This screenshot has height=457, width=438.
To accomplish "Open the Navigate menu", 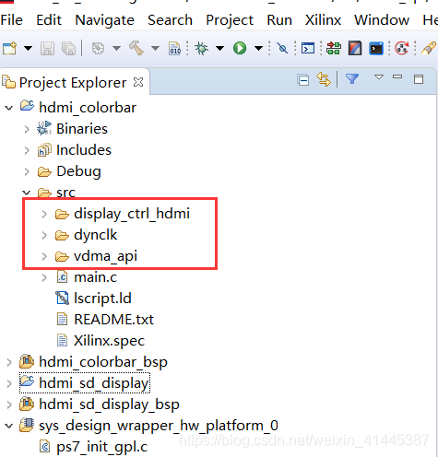I will 104,20.
